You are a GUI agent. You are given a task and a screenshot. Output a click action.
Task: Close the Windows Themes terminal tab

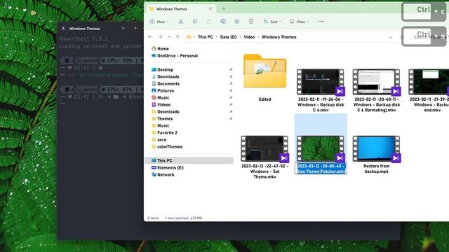pos(123,29)
